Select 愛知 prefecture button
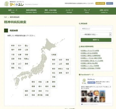 [33, 82]
